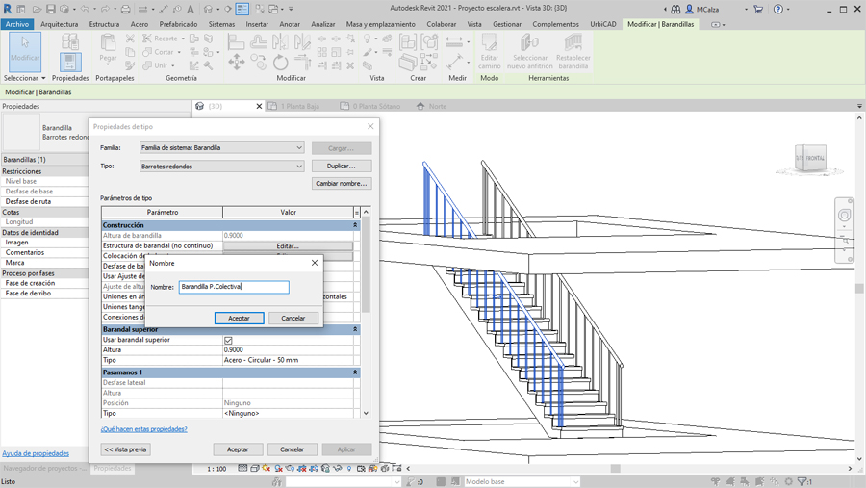The width and height of the screenshot is (866, 488).
Task: Switch to the Planta Baja view tab
Action: click(x=299, y=107)
